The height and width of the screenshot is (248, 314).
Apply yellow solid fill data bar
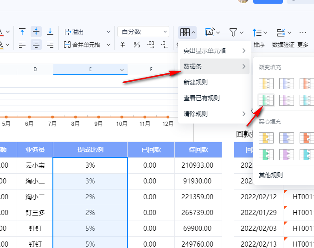(x=266, y=138)
